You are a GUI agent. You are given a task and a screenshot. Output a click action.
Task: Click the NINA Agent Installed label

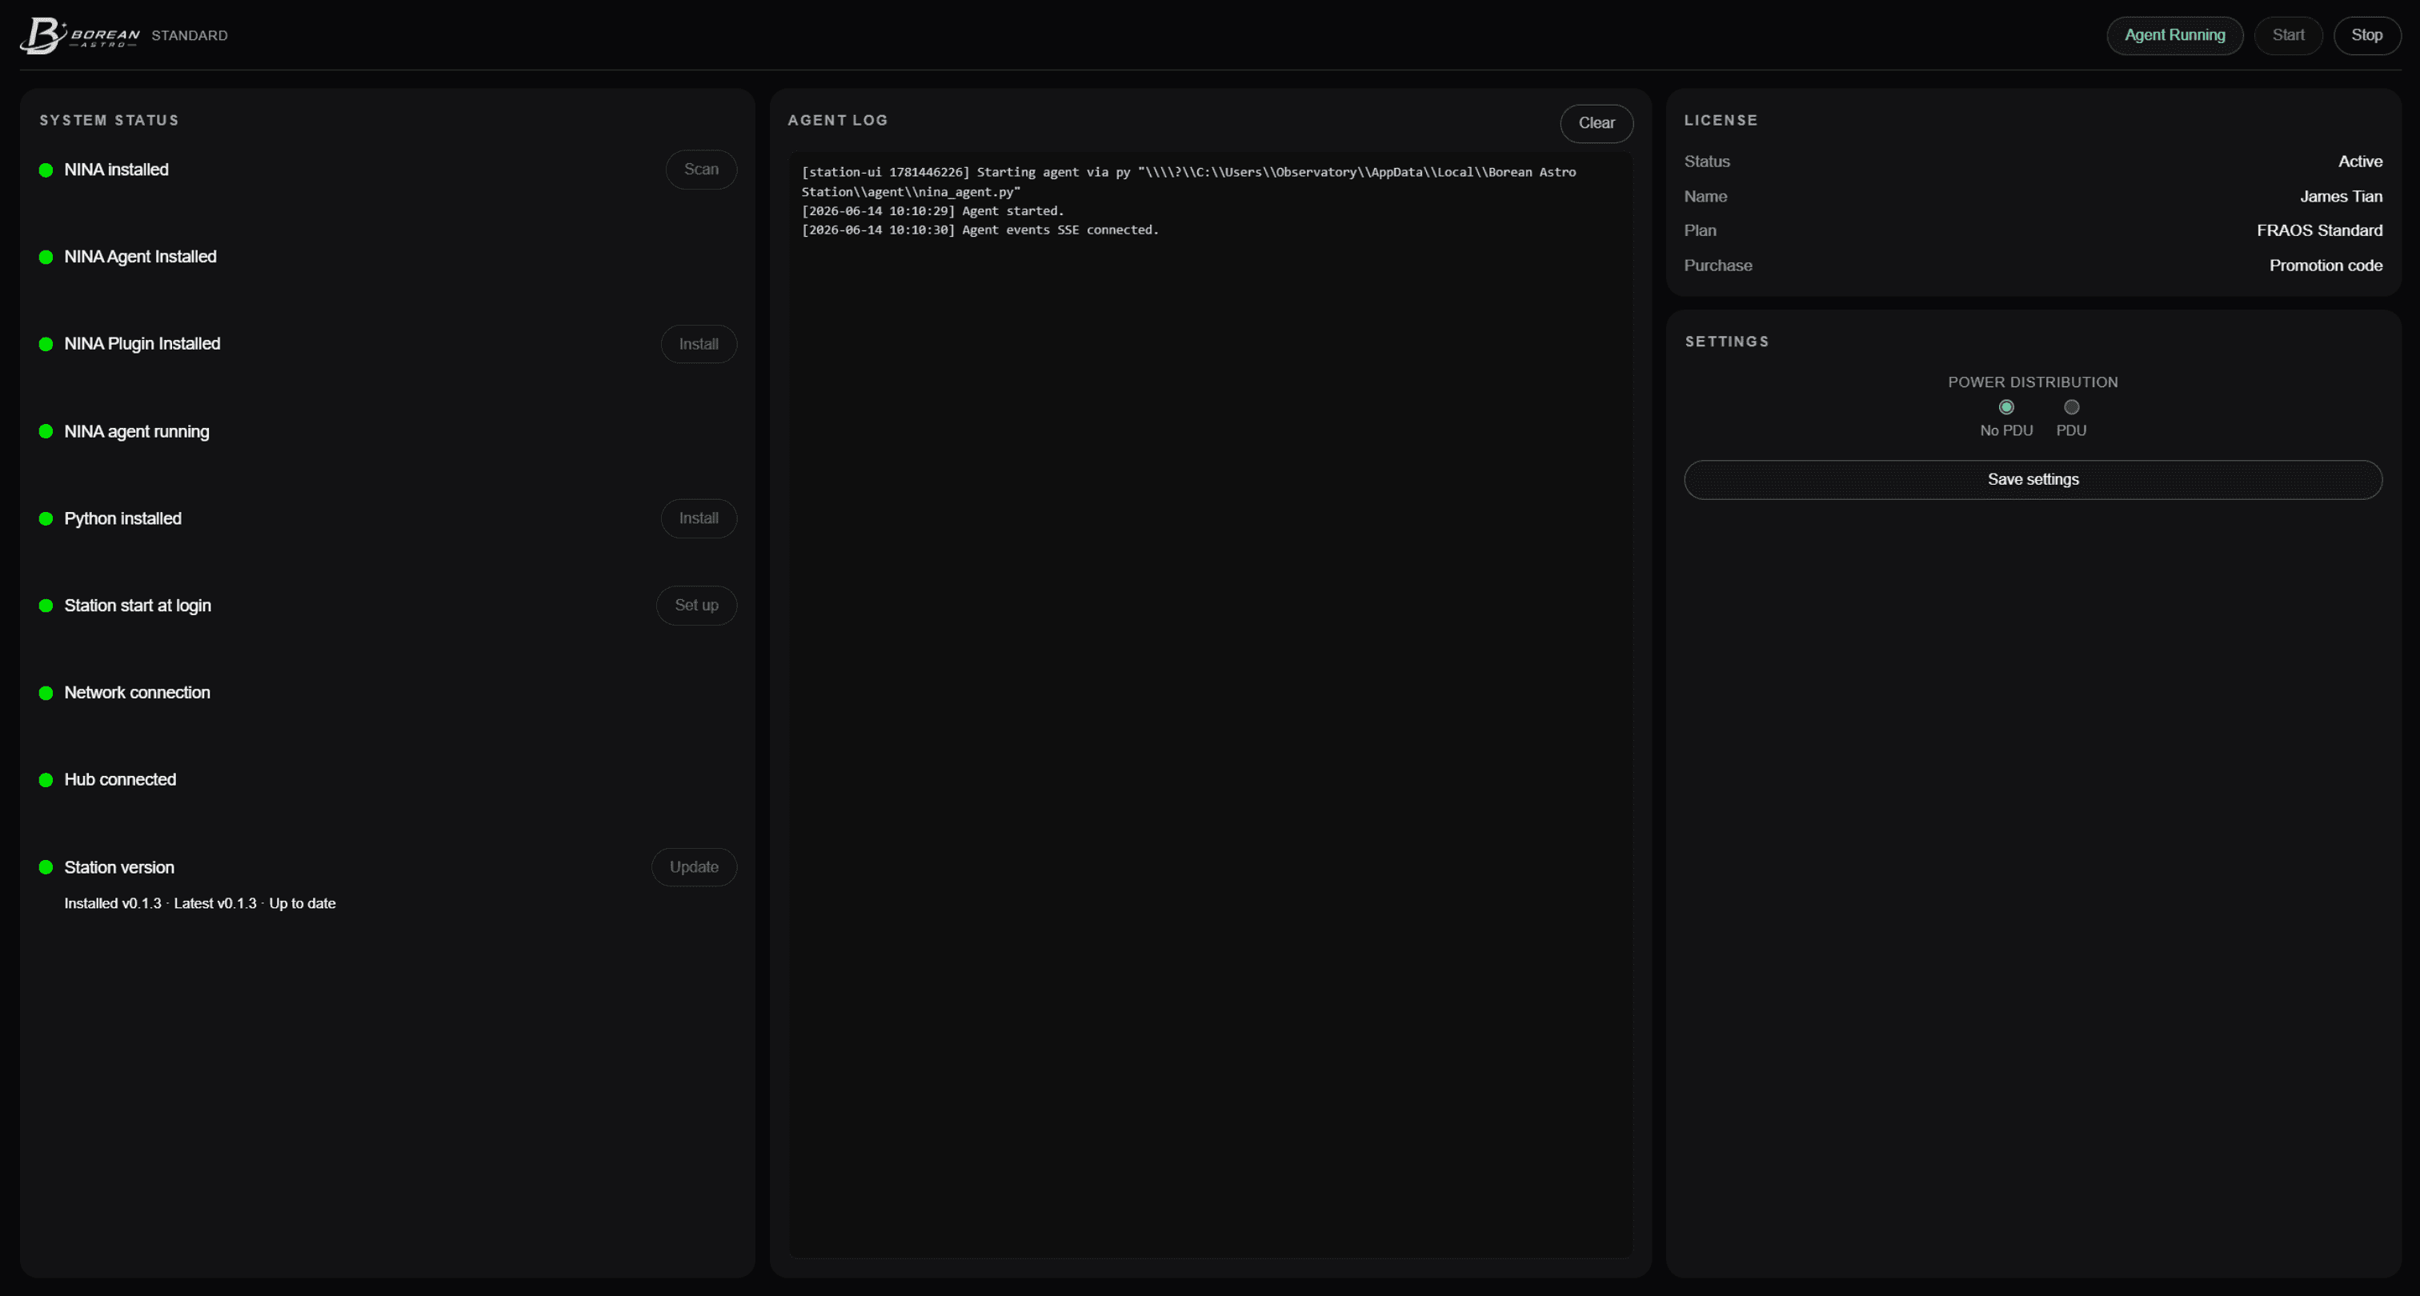point(140,258)
